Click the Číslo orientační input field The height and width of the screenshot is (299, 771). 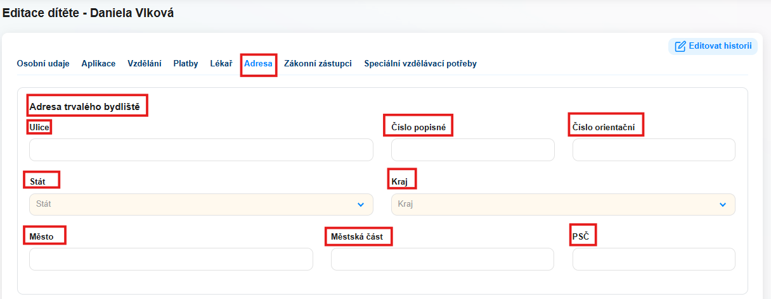[654, 150]
